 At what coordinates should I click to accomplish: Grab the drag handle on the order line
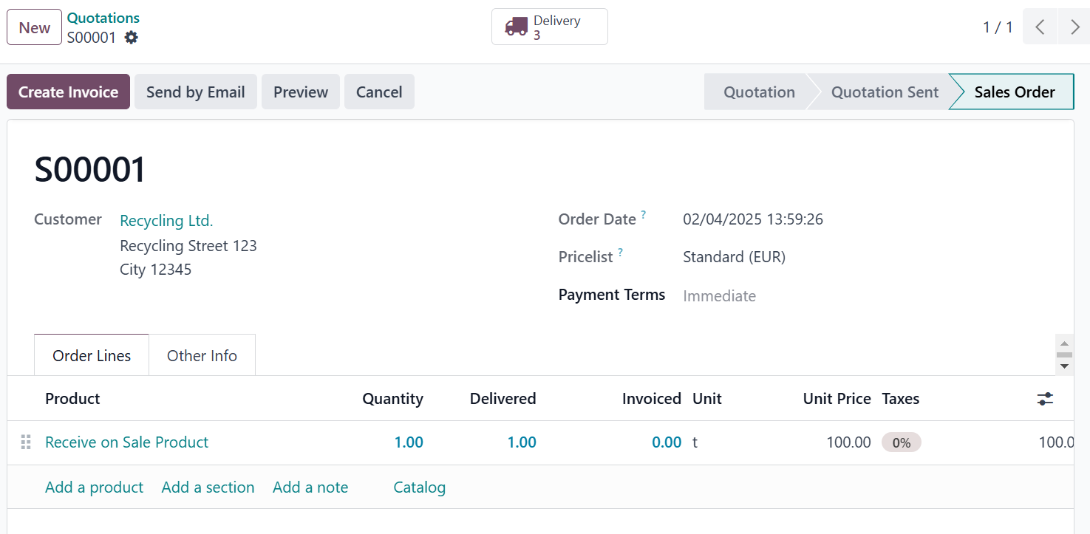click(26, 442)
